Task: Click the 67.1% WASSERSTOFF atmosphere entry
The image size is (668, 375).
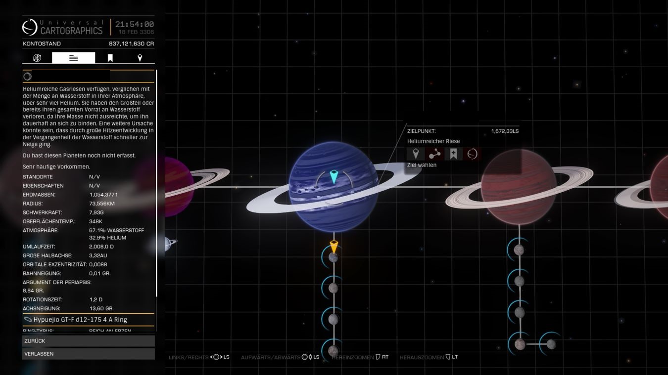Action: pos(116,230)
